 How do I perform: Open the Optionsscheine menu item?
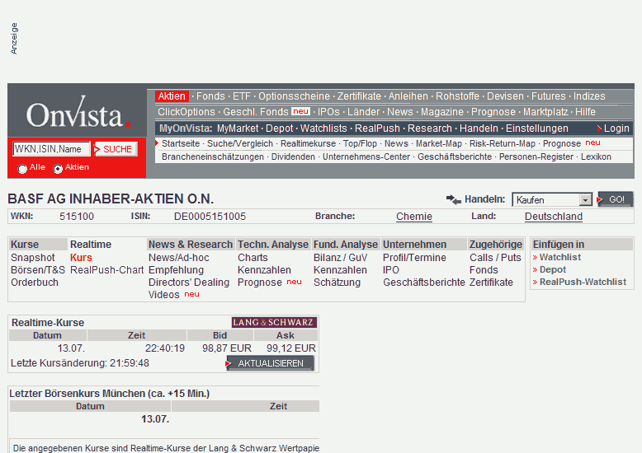click(x=294, y=96)
